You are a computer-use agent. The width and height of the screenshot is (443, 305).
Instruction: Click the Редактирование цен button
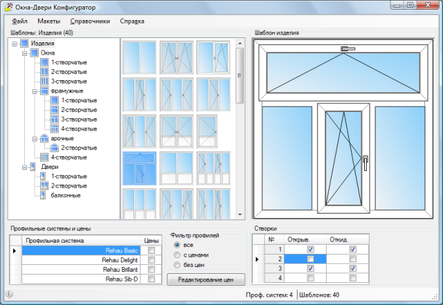point(206,279)
